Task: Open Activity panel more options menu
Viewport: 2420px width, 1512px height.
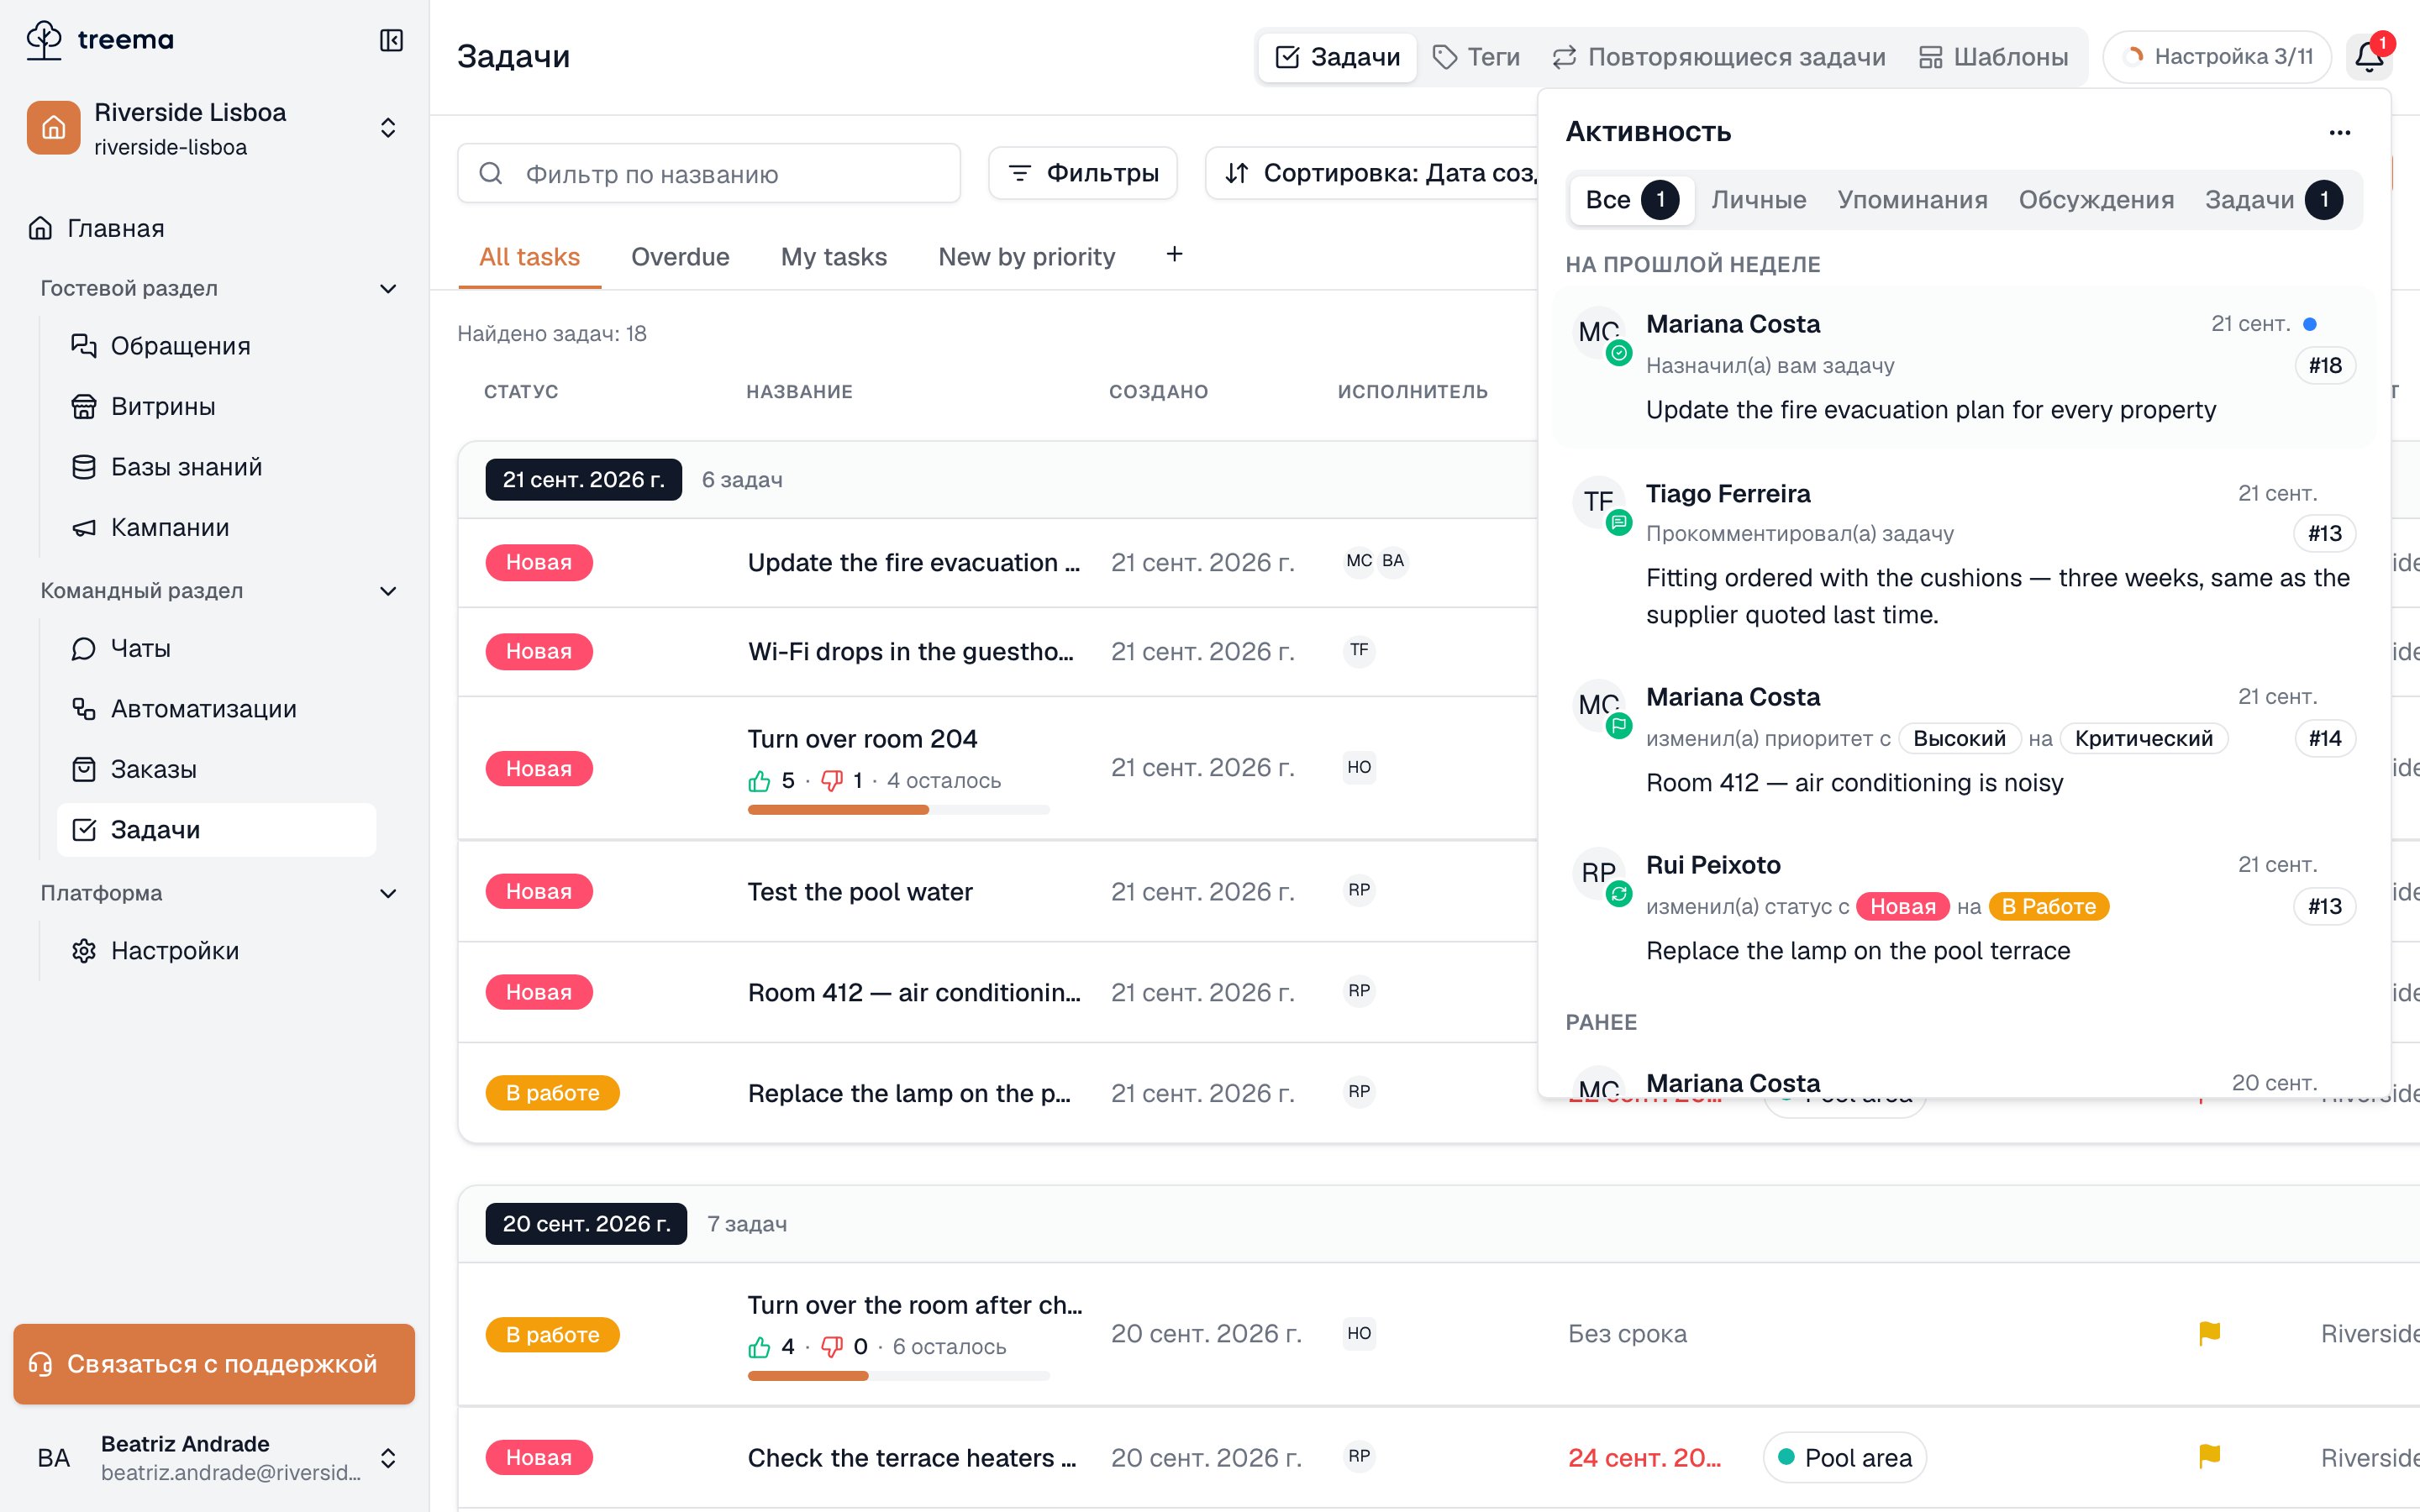Action: (2340, 132)
